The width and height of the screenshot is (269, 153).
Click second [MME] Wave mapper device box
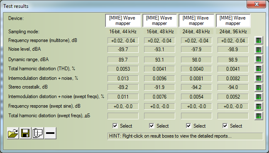point(159,21)
